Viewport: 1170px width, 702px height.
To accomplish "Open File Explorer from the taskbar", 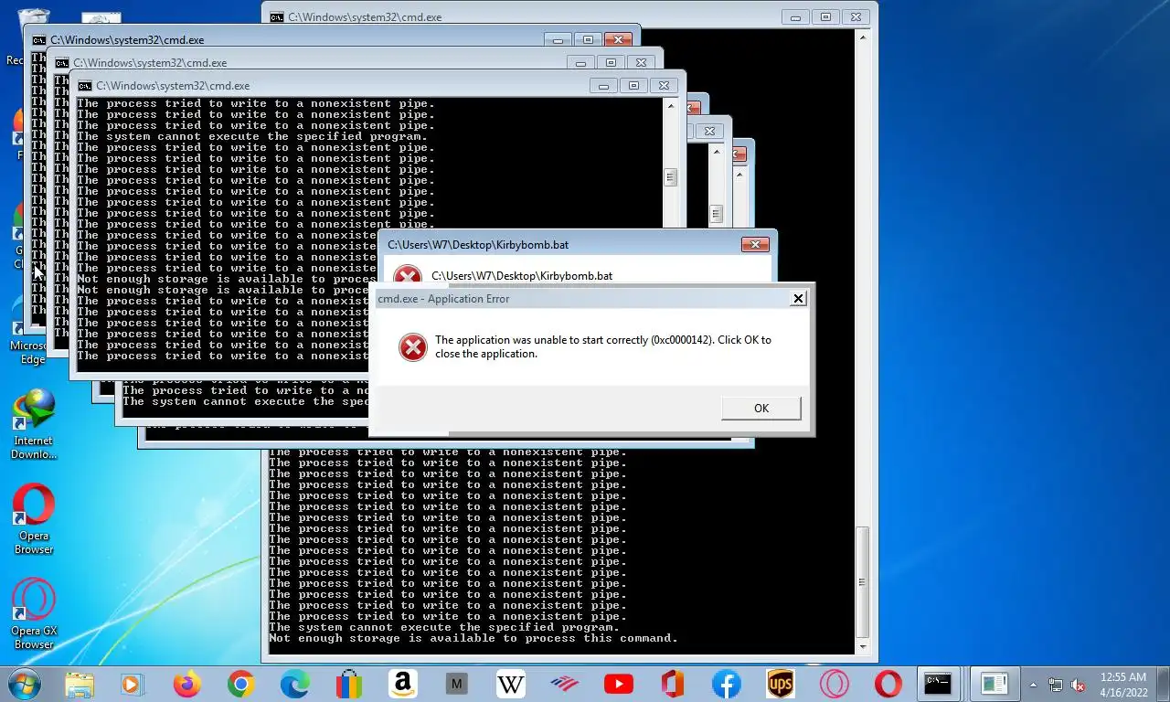I will (80, 684).
